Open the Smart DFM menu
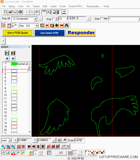 pos(76,6)
